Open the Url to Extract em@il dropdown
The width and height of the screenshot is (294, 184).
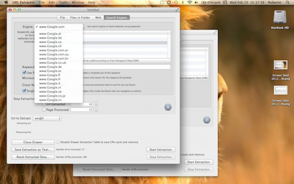pyautogui.click(x=47, y=118)
